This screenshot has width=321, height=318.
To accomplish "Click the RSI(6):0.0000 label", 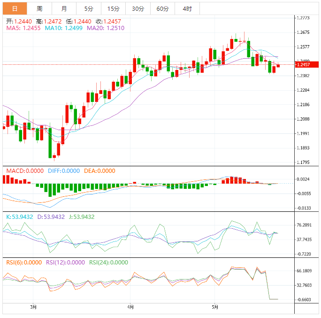I will [x=24, y=263].
